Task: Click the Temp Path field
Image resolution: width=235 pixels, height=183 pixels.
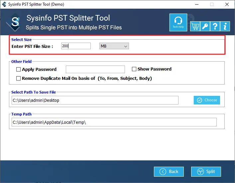Action: [114, 122]
